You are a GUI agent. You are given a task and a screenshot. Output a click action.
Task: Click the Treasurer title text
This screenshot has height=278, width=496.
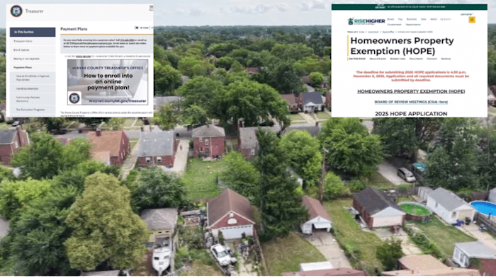click(35, 11)
